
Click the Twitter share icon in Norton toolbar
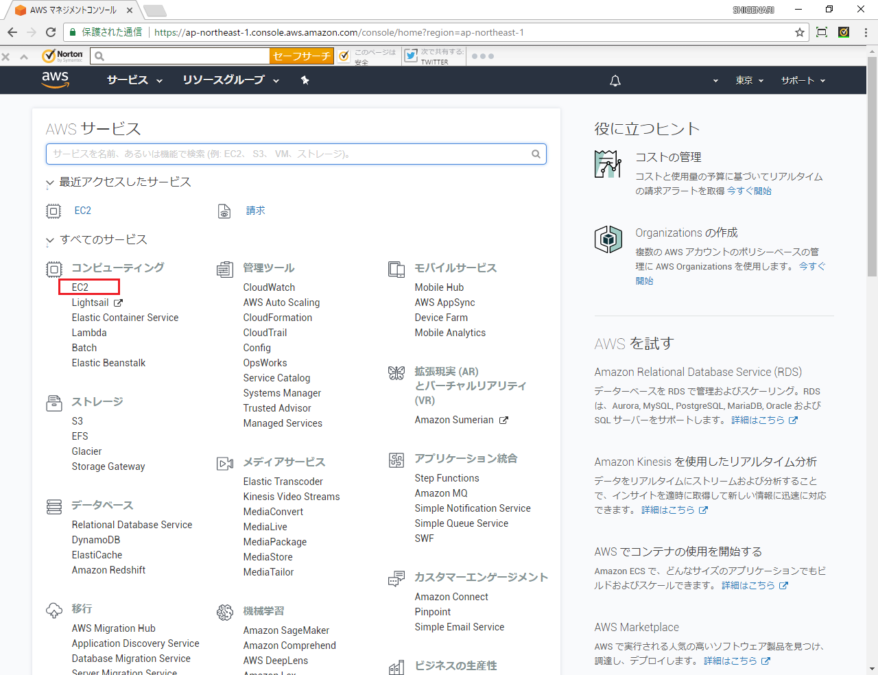point(411,56)
